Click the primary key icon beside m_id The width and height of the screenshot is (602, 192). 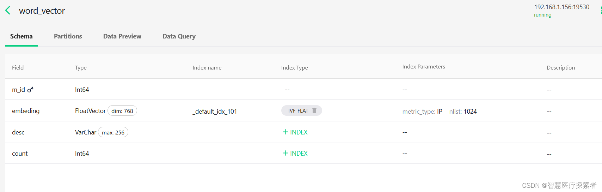click(x=30, y=90)
